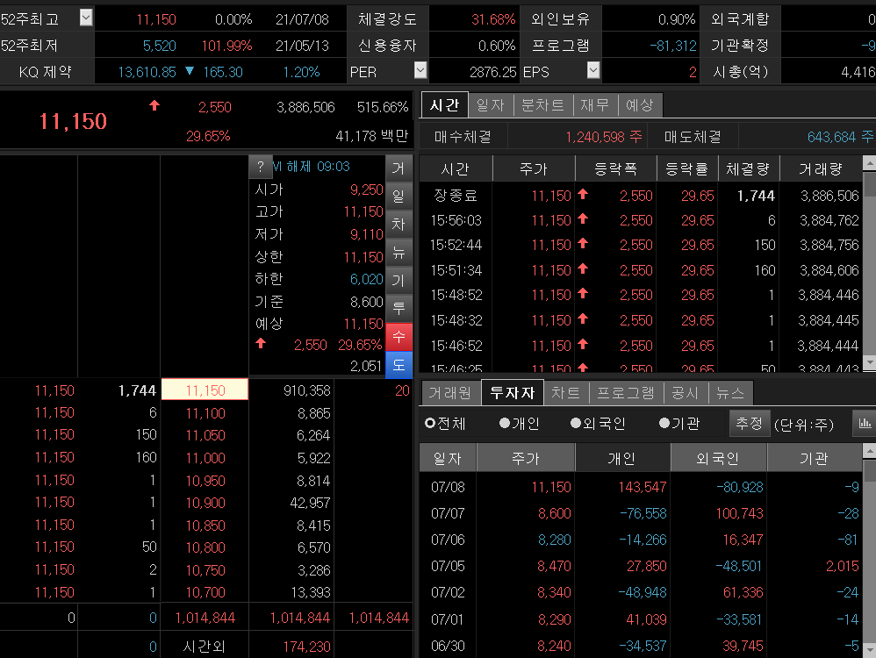876x658 pixels.
Task: Switch to the 시간 tab
Action: [445, 105]
